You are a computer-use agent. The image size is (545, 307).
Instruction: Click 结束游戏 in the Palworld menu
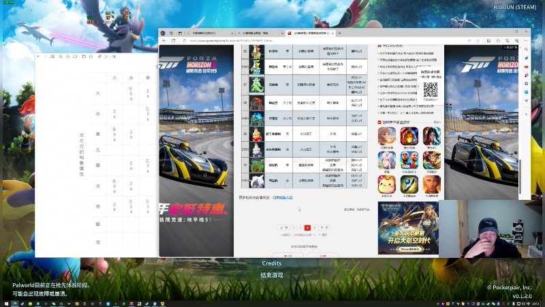click(x=272, y=275)
